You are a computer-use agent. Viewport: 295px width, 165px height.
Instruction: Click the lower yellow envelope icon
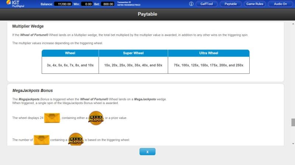click(x=41, y=140)
